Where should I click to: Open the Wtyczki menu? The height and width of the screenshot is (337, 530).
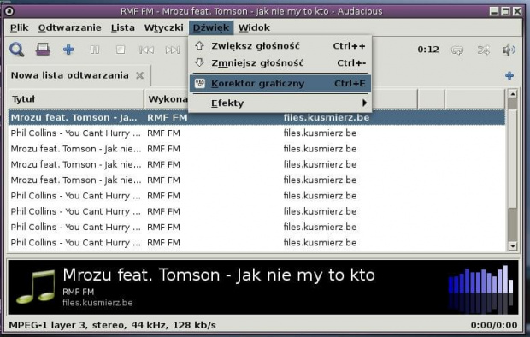[x=163, y=27]
